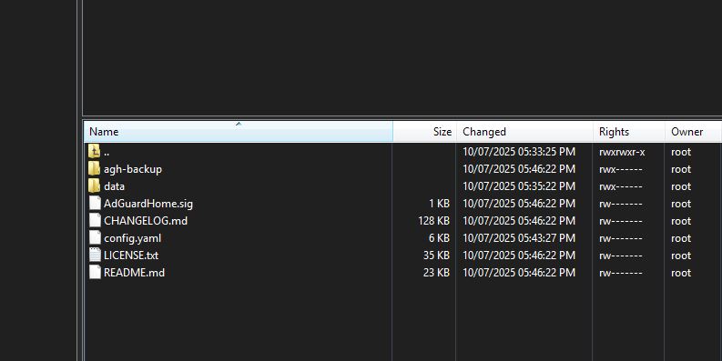722x361 pixels.
Task: Click the README.md file icon
Action: coord(95,272)
